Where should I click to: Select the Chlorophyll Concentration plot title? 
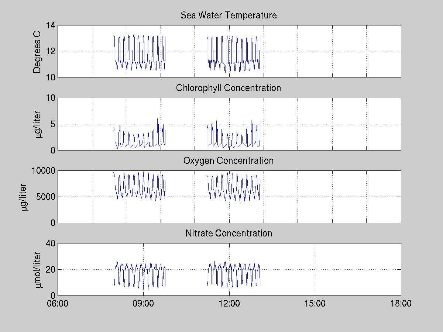[229, 88]
